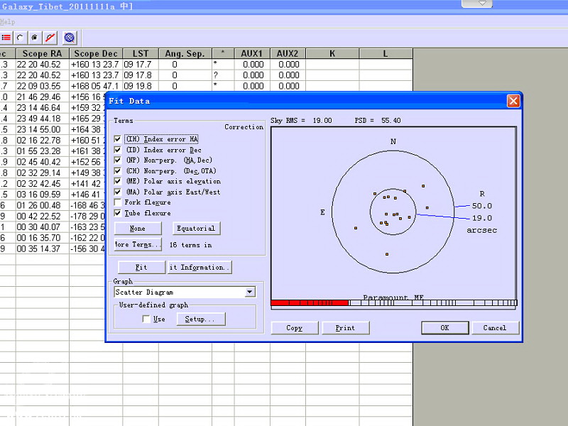Open Fit Information
Viewport: 568px width, 426px height.
pyautogui.click(x=199, y=268)
